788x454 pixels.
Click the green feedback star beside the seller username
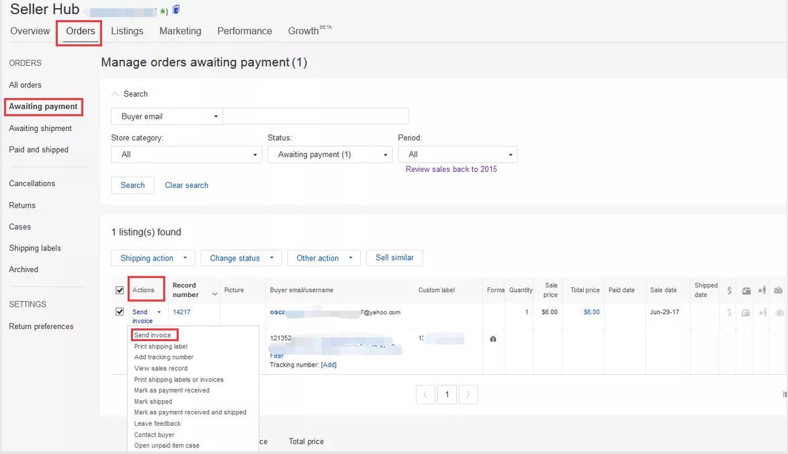click(x=163, y=10)
